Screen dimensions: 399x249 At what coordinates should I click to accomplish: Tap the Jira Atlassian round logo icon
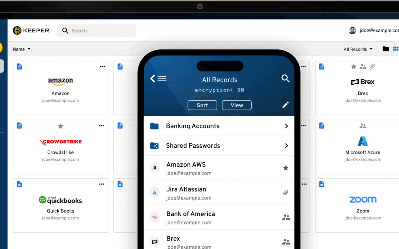[154, 193]
